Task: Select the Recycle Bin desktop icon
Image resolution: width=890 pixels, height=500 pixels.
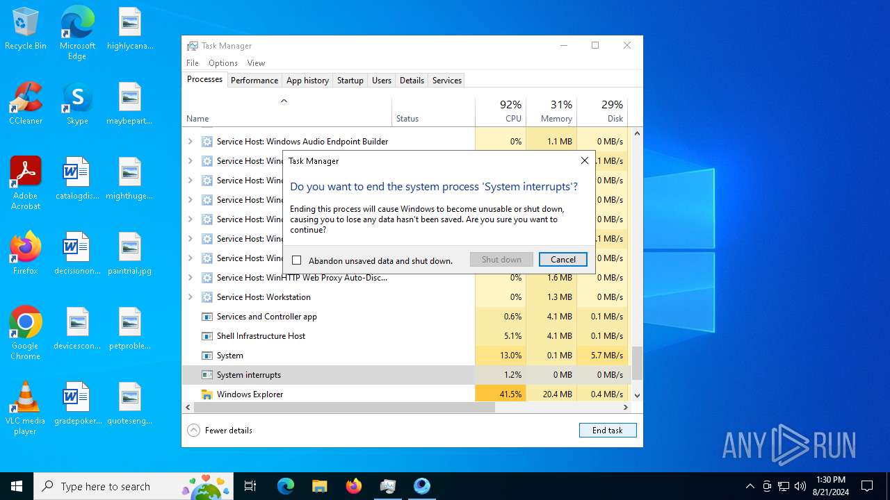Action: pyautogui.click(x=26, y=29)
